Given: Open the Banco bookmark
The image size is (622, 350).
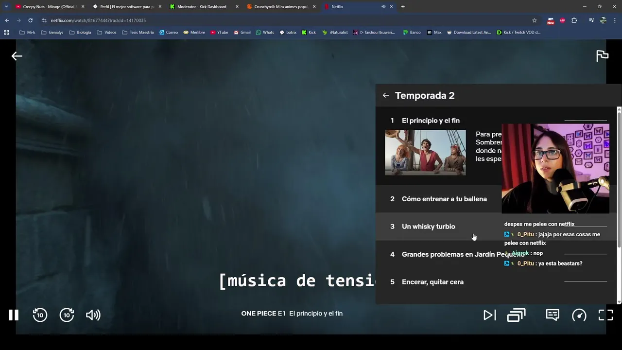Looking at the screenshot, I should coord(412,33).
